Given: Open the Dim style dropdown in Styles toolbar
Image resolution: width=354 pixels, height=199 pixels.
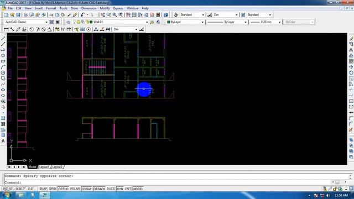Looking at the screenshot, I should pos(226,15).
